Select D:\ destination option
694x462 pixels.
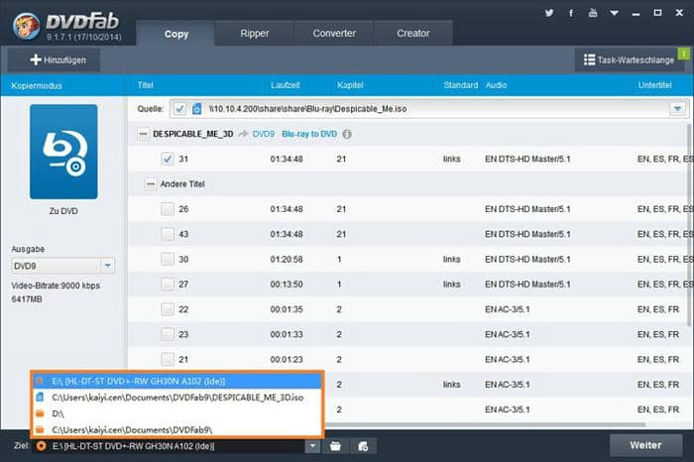tap(177, 413)
